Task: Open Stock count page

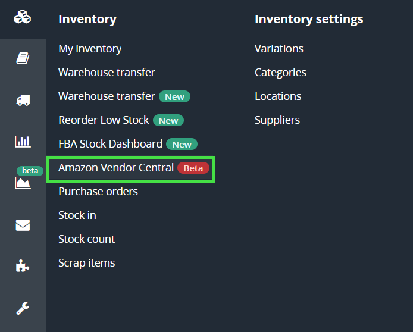Action: 86,239
